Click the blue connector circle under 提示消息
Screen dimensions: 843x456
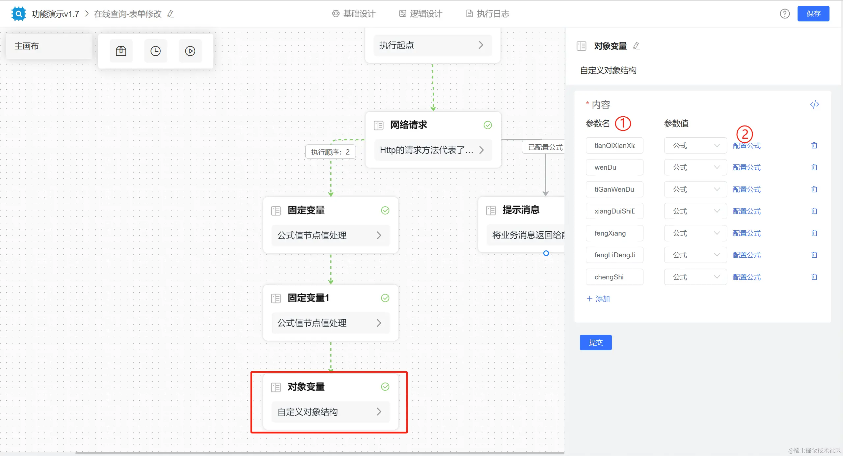pos(546,253)
